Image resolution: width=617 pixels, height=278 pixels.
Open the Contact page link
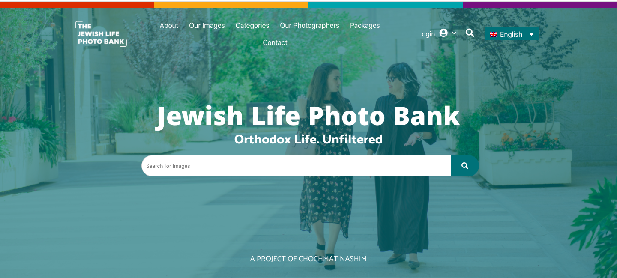275,42
